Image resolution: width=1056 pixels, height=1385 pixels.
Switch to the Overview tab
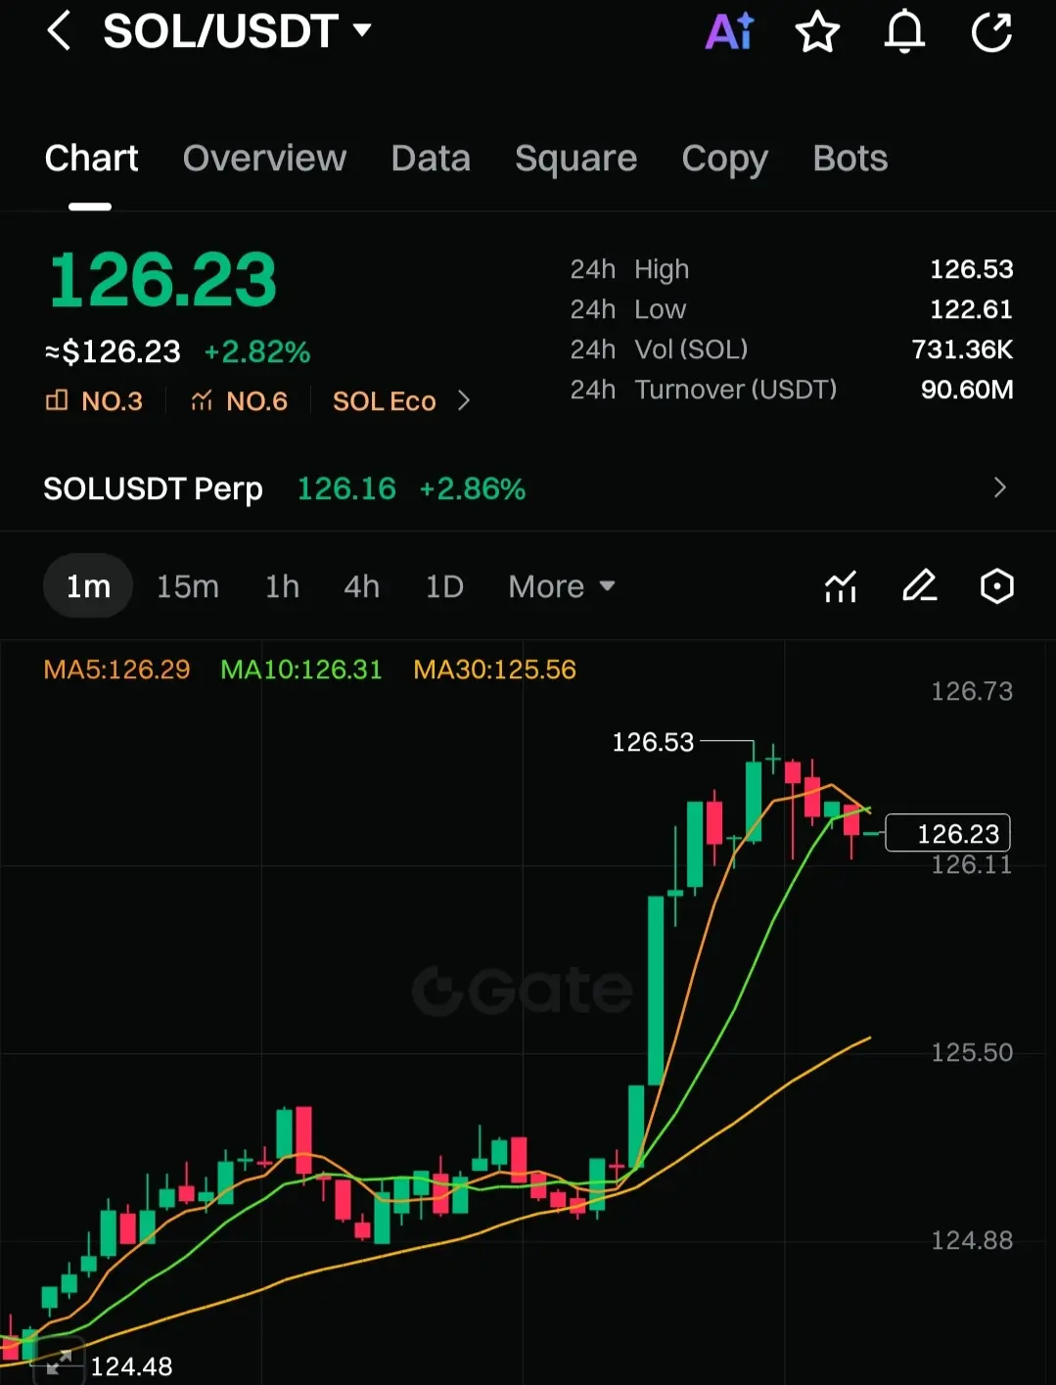pyautogui.click(x=264, y=159)
